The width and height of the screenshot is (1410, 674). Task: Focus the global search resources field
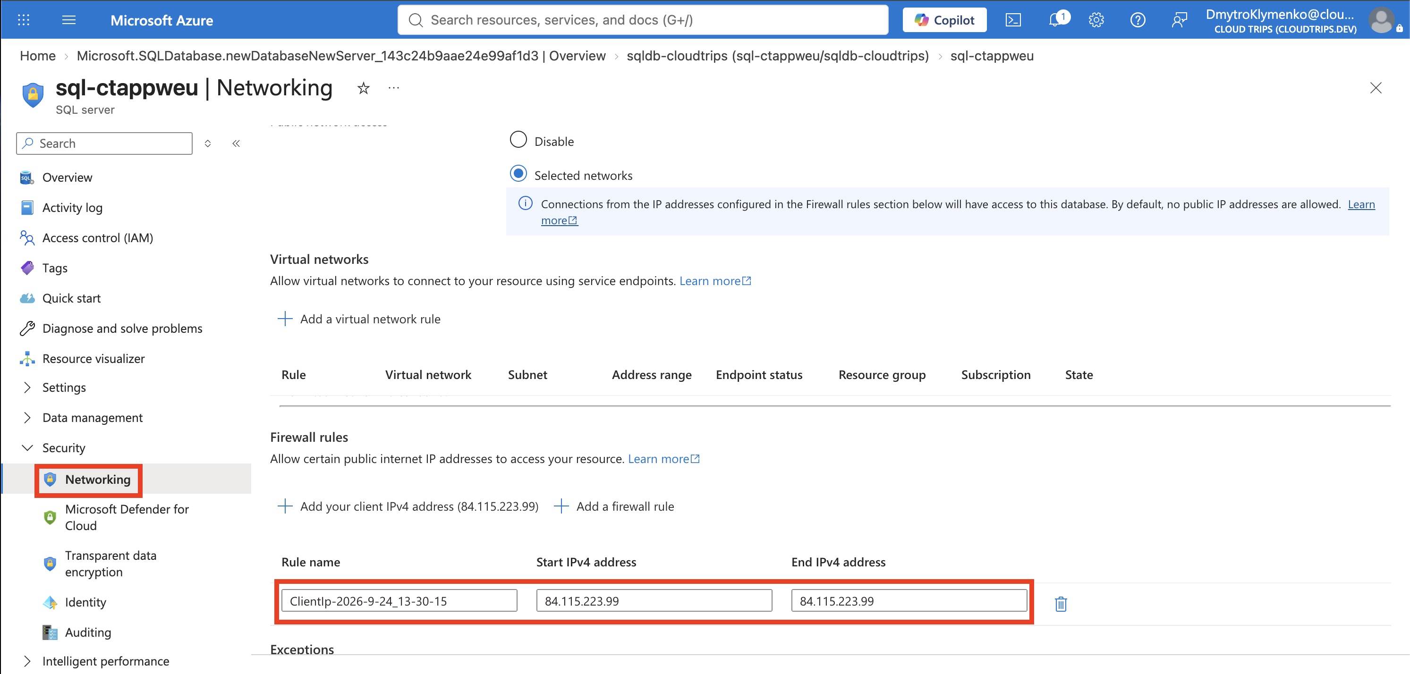coord(643,20)
